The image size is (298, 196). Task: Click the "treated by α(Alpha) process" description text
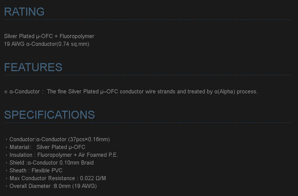pyautogui.click(x=222, y=91)
